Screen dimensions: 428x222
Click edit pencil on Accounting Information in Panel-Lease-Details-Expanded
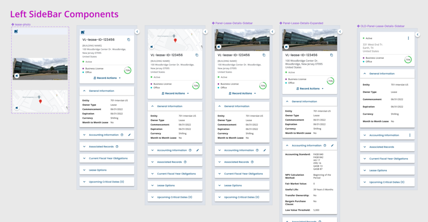[332, 146]
